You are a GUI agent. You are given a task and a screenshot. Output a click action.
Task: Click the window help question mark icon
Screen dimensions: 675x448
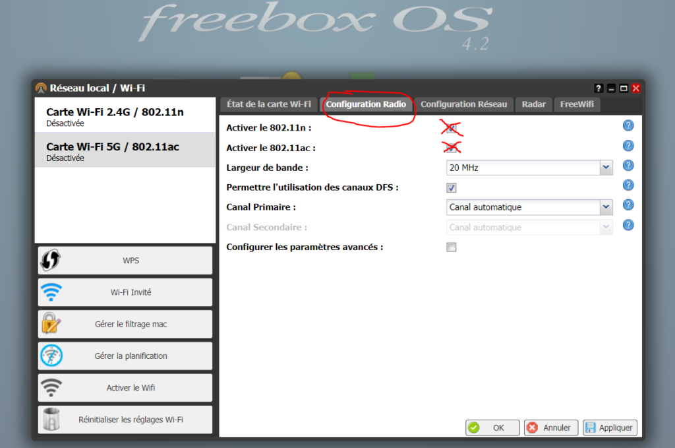[x=599, y=88]
